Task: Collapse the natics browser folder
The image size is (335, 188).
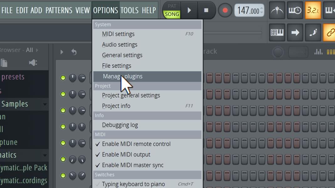Action: click(24, 155)
